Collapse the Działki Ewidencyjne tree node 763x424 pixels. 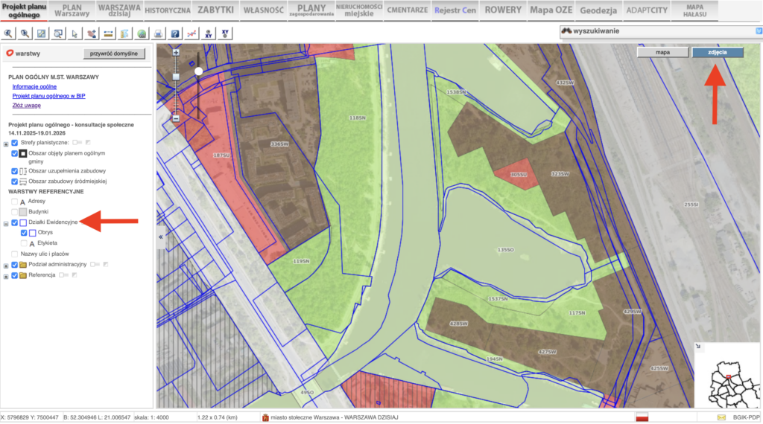tap(6, 223)
